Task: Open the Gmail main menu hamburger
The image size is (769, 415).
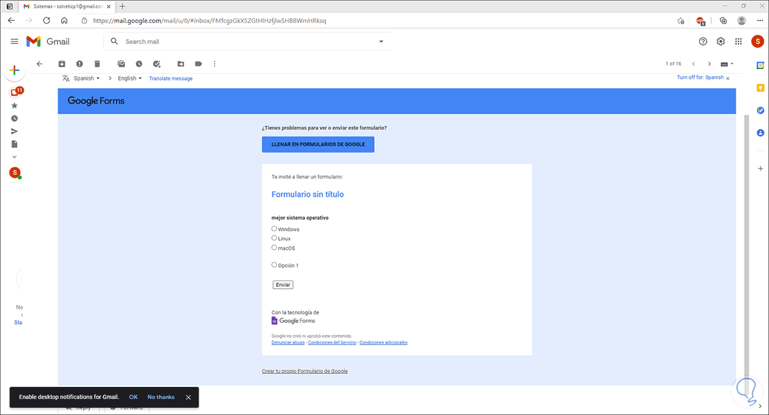Action: [x=14, y=41]
